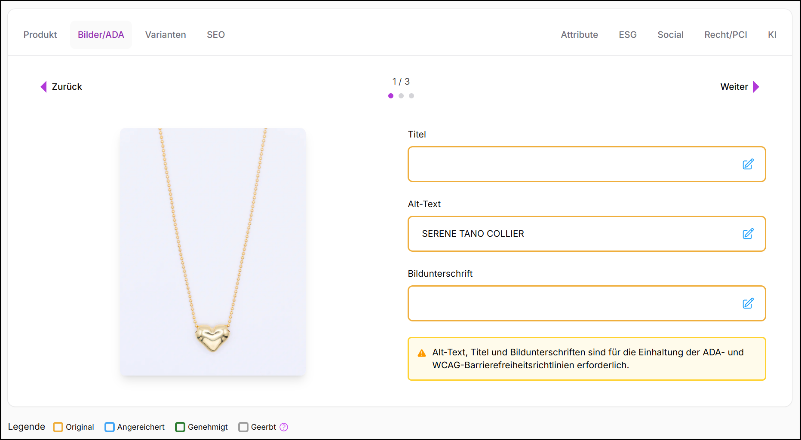Go to the Attribute tab
Viewport: 801px width, 440px height.
(579, 35)
